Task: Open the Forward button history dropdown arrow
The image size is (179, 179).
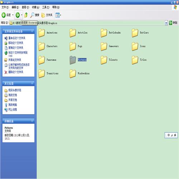Action: (22, 15)
